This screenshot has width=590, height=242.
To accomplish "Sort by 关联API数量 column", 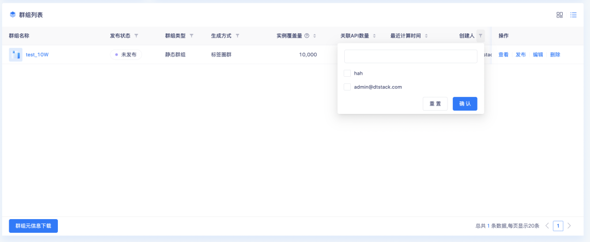I will click(x=374, y=36).
